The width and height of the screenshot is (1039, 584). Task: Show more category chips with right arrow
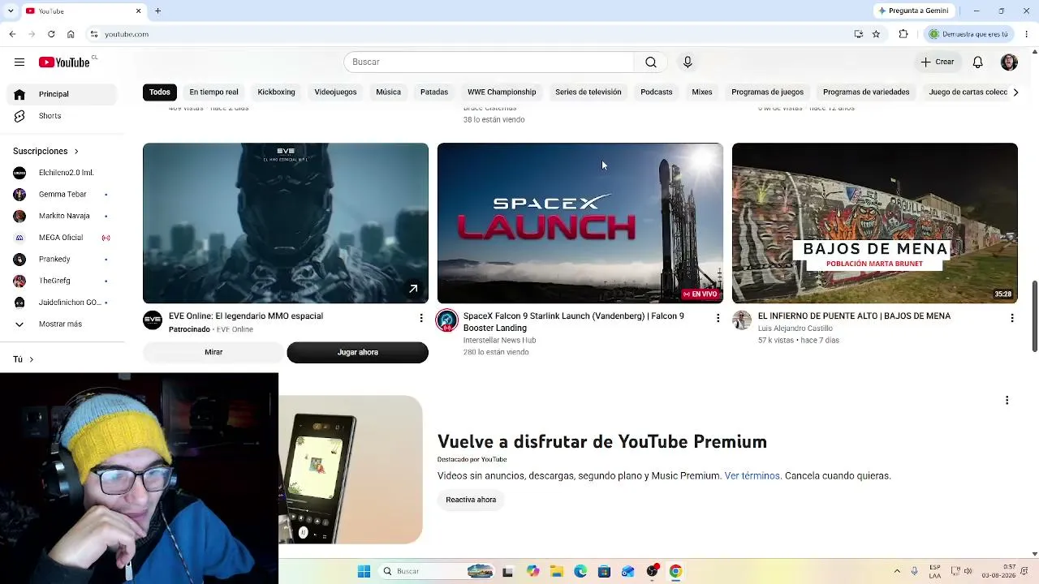[1015, 92]
